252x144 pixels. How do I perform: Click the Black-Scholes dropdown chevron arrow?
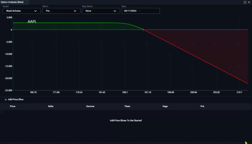pos(36,11)
